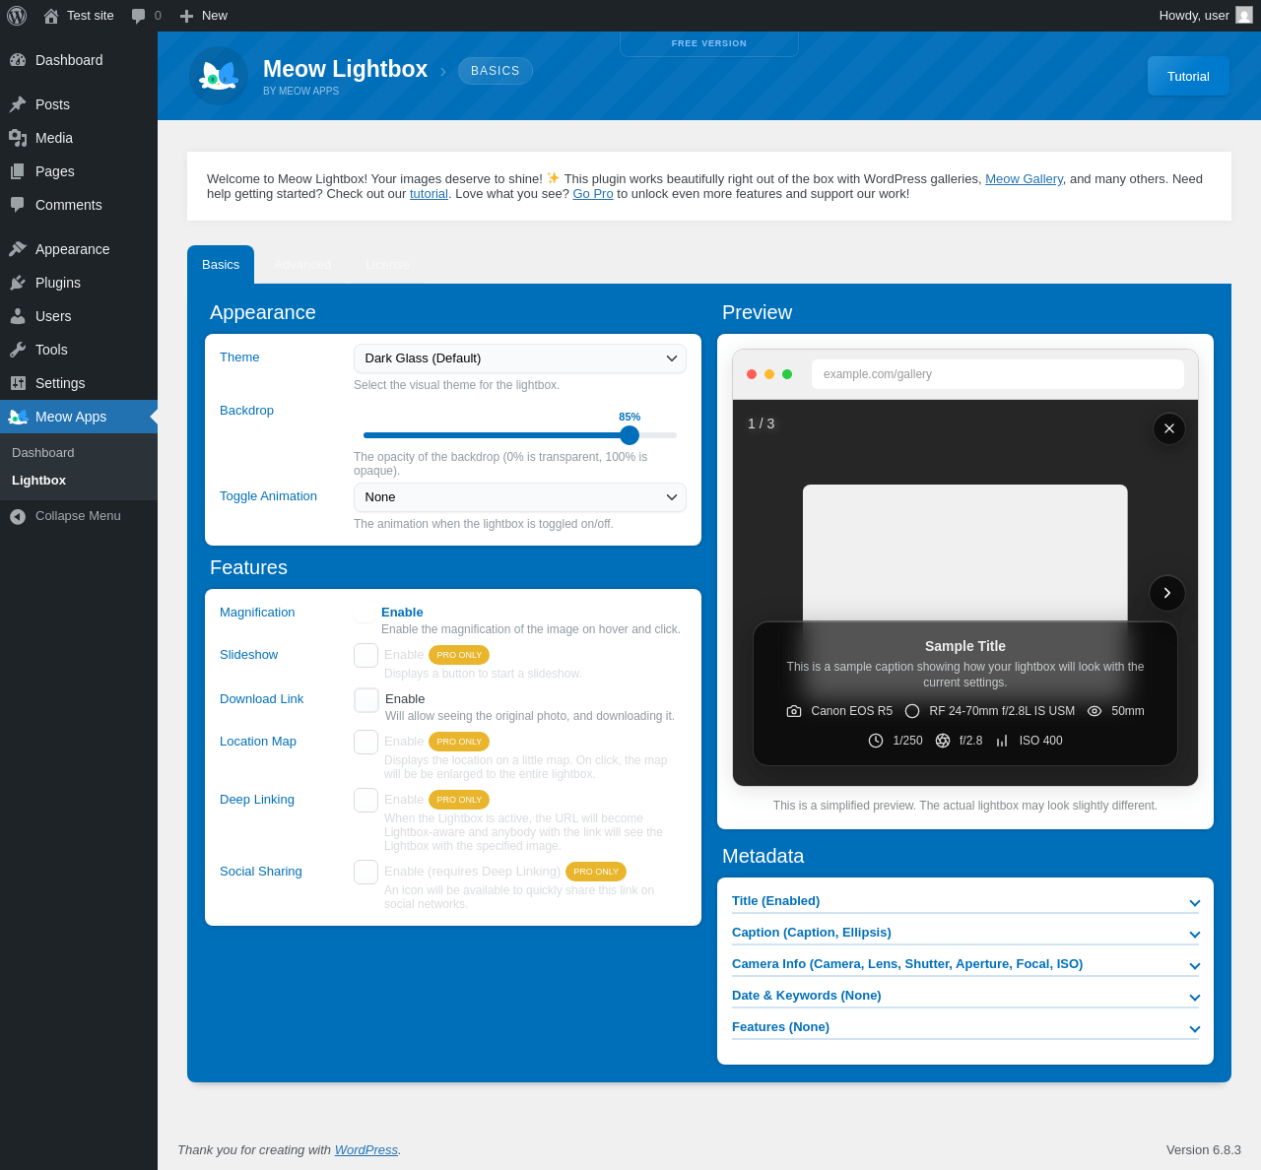Click the Deep Linking PRO ONLY badge
This screenshot has height=1170, width=1261.
[459, 800]
